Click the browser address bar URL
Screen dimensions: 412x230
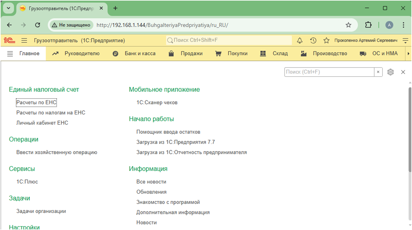162,25
